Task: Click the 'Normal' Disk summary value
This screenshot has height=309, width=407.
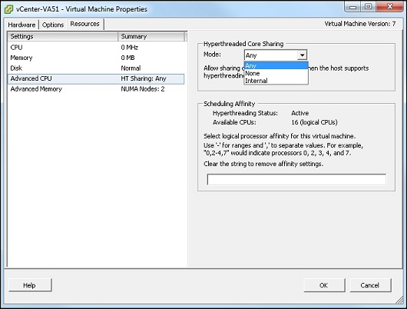Action: [131, 68]
